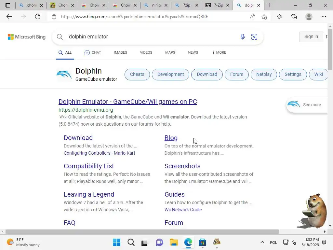Image resolution: width=333 pixels, height=250 pixels.
Task: Click the POL language indicator
Action: tap(273, 242)
